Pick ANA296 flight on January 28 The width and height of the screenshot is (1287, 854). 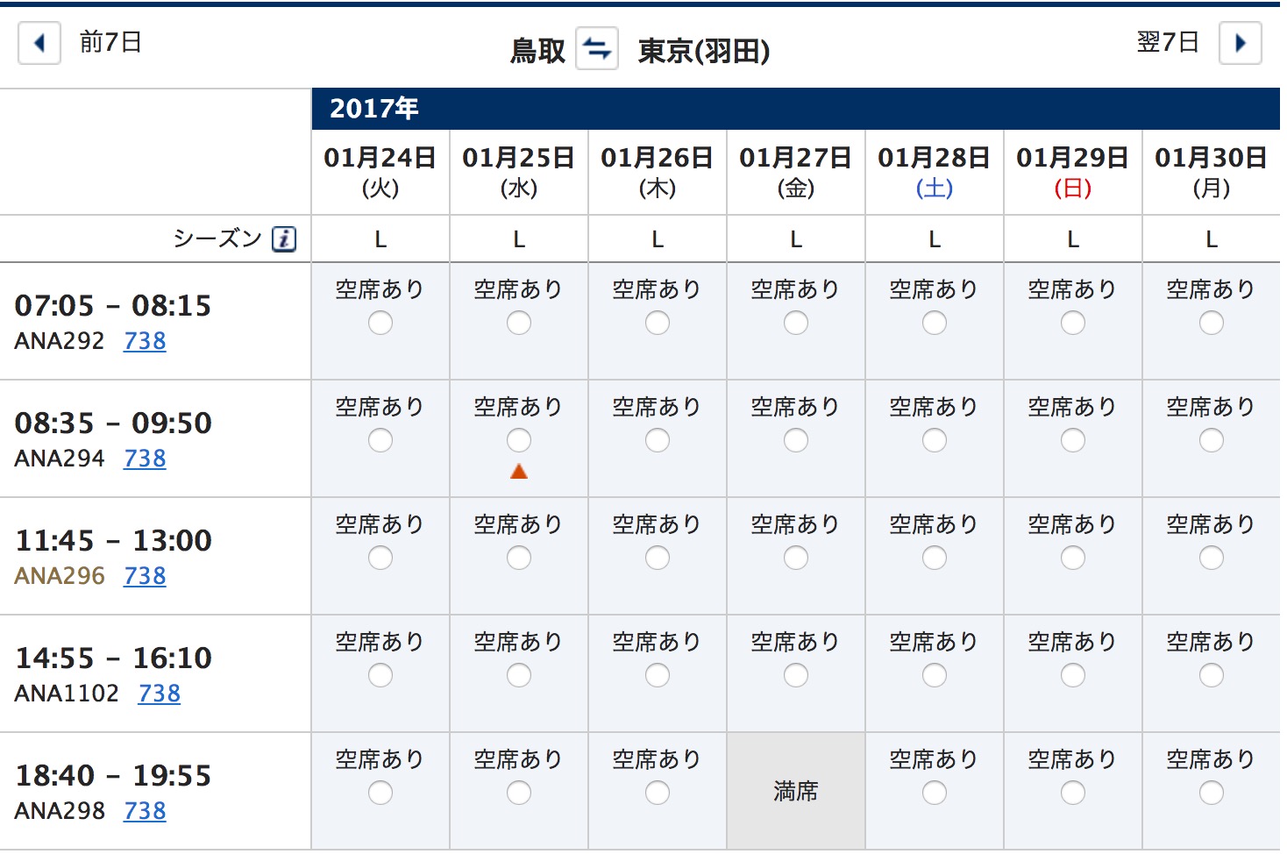point(935,558)
